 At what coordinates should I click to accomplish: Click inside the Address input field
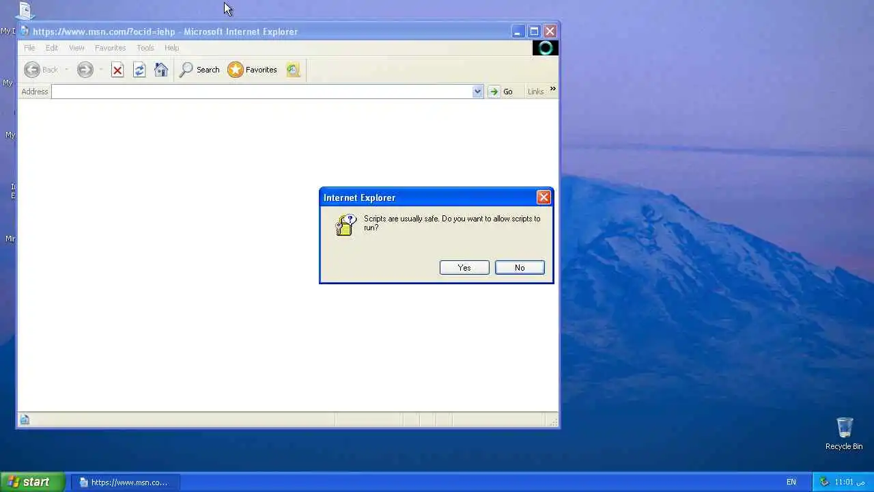[x=262, y=92]
